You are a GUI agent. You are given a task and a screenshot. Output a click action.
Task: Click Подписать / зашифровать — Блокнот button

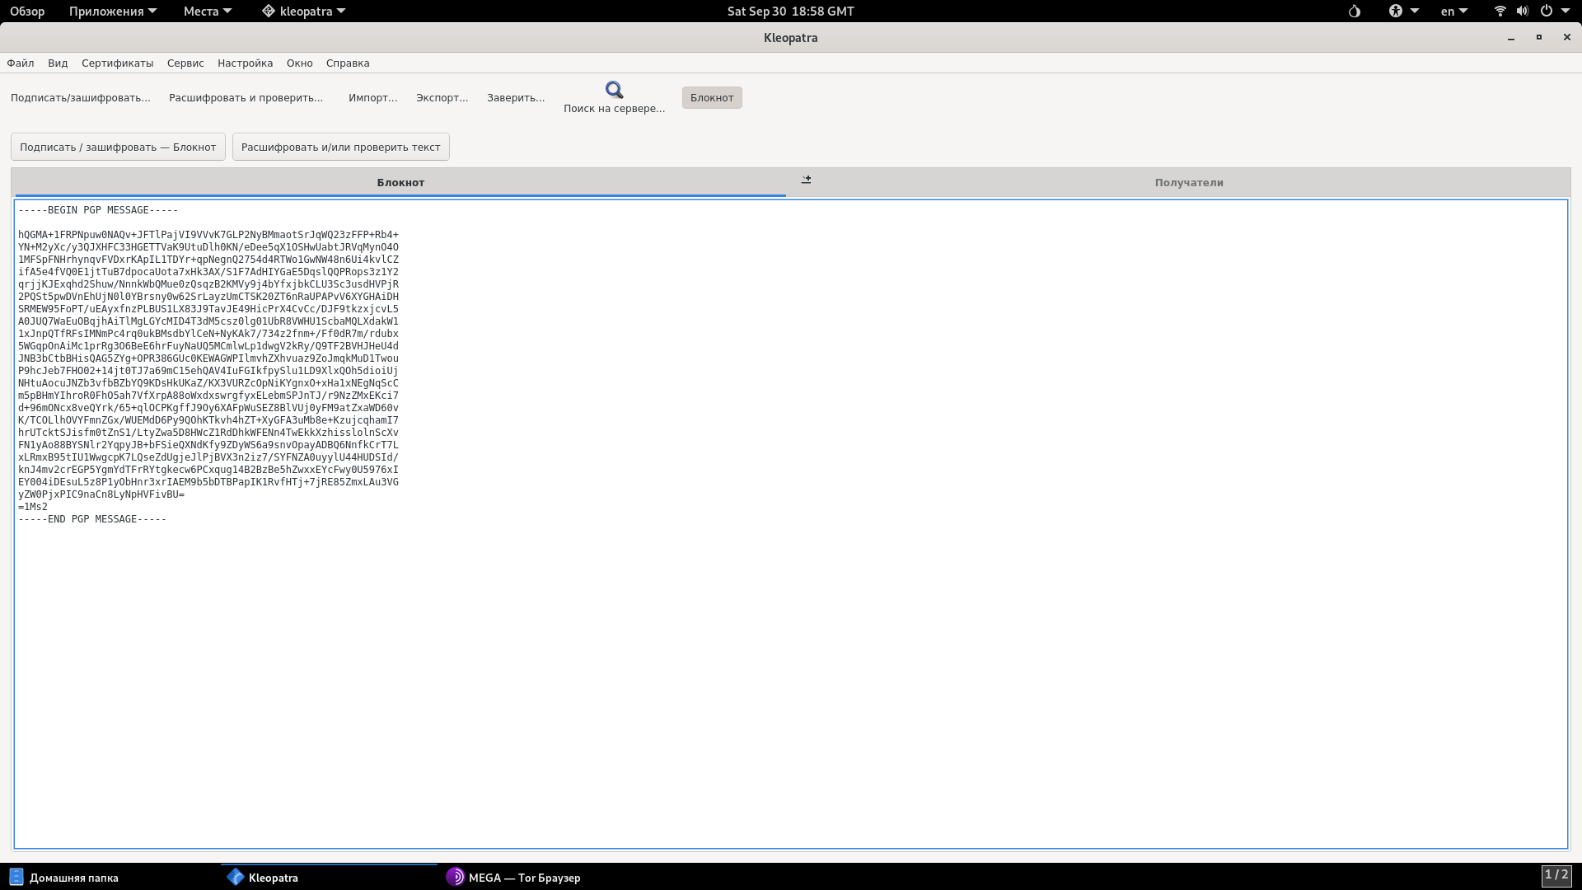coord(118,147)
